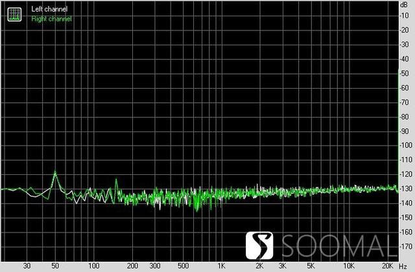This screenshot has height=272, width=415.
Task: Click the -130 dB axis label
Action: tap(406, 188)
